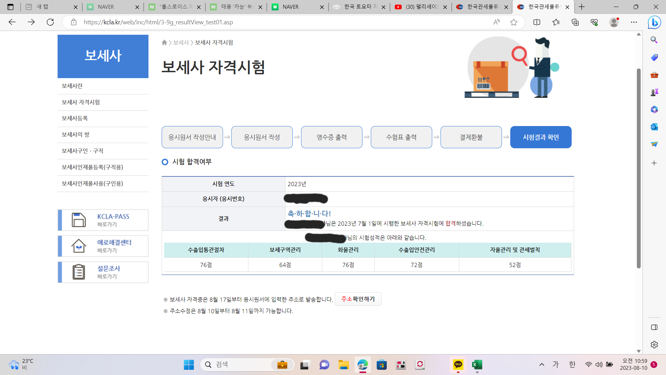Click the 결제환불 step button
Viewport: 666px width, 375px height.
pos(471,137)
